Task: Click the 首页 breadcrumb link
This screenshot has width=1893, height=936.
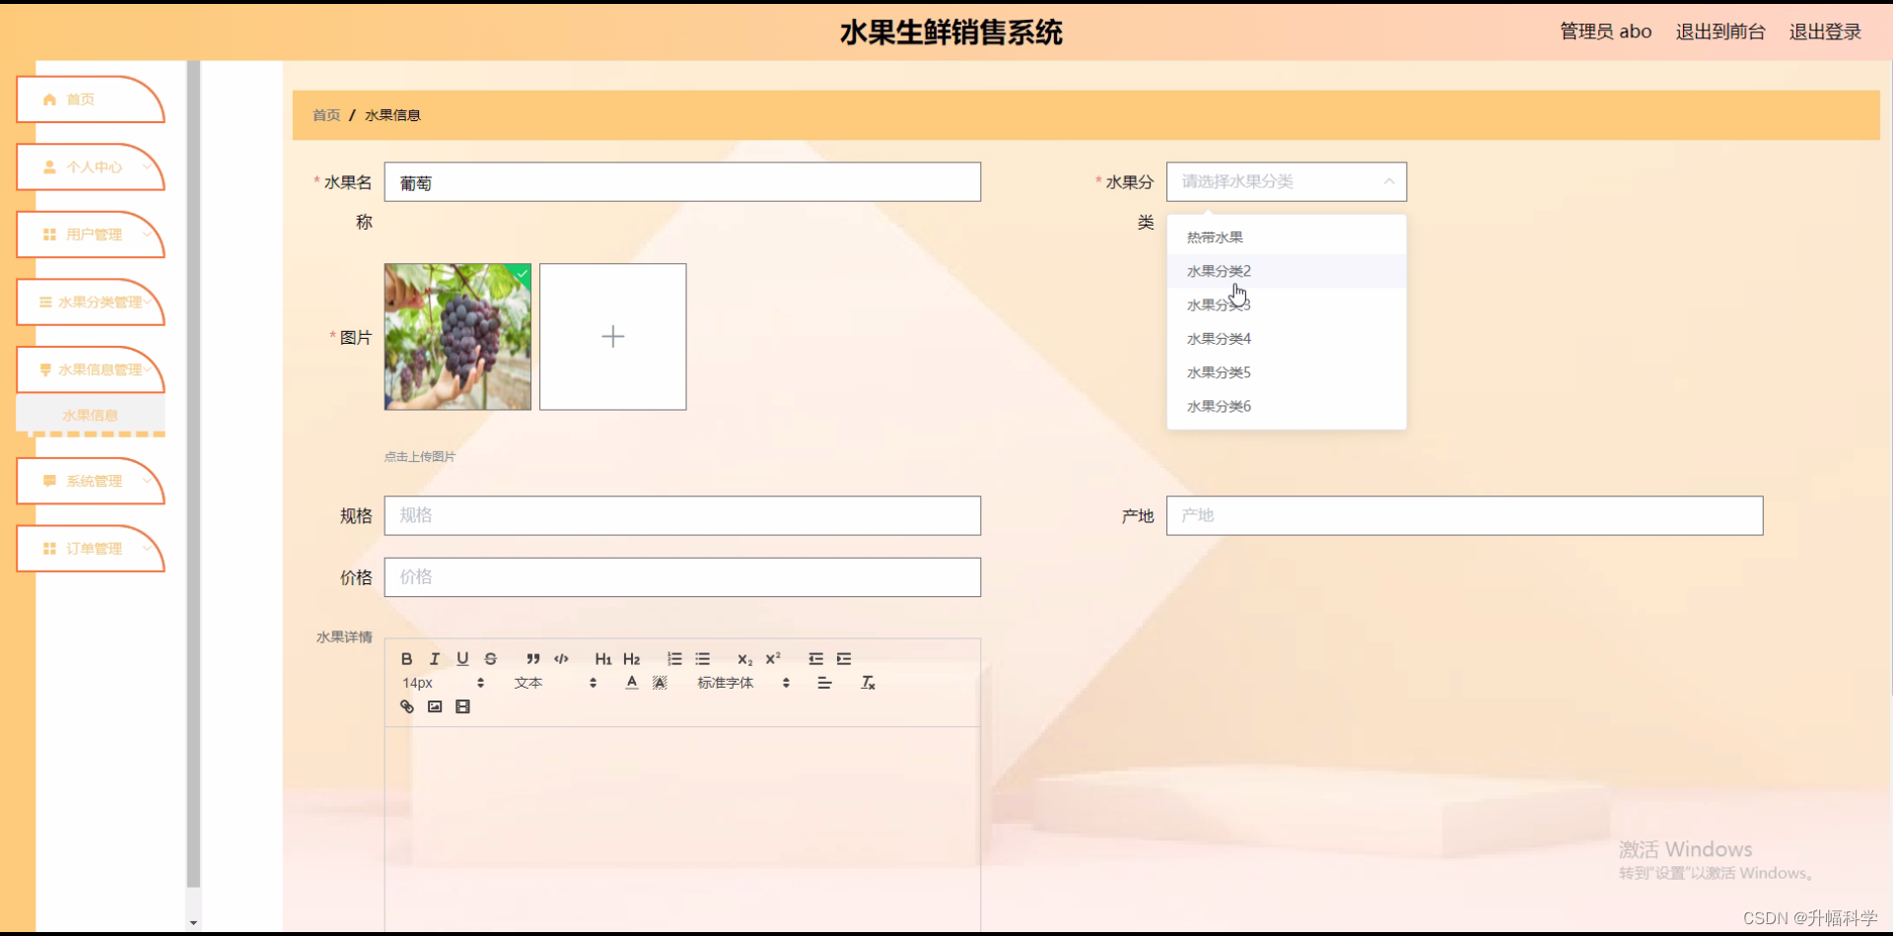Action: [x=324, y=114]
